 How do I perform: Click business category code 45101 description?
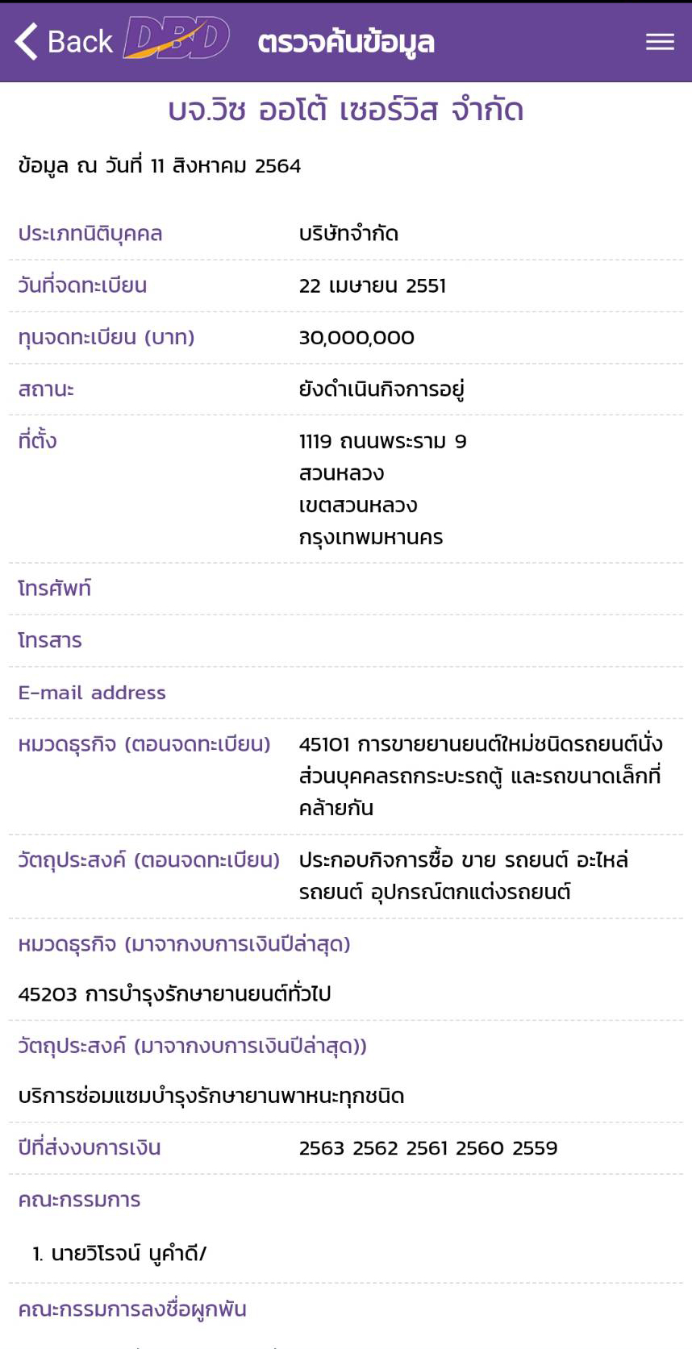[480, 776]
